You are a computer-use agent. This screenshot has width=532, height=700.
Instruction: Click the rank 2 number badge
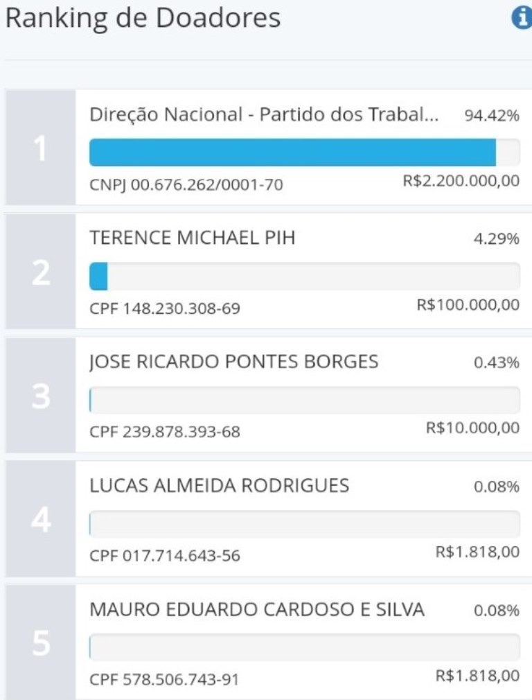click(41, 272)
